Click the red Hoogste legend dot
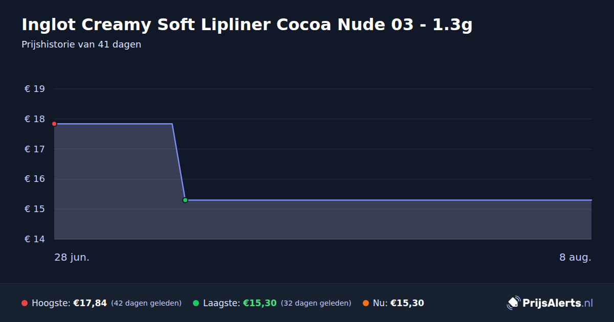614x322 pixels. click(x=25, y=303)
